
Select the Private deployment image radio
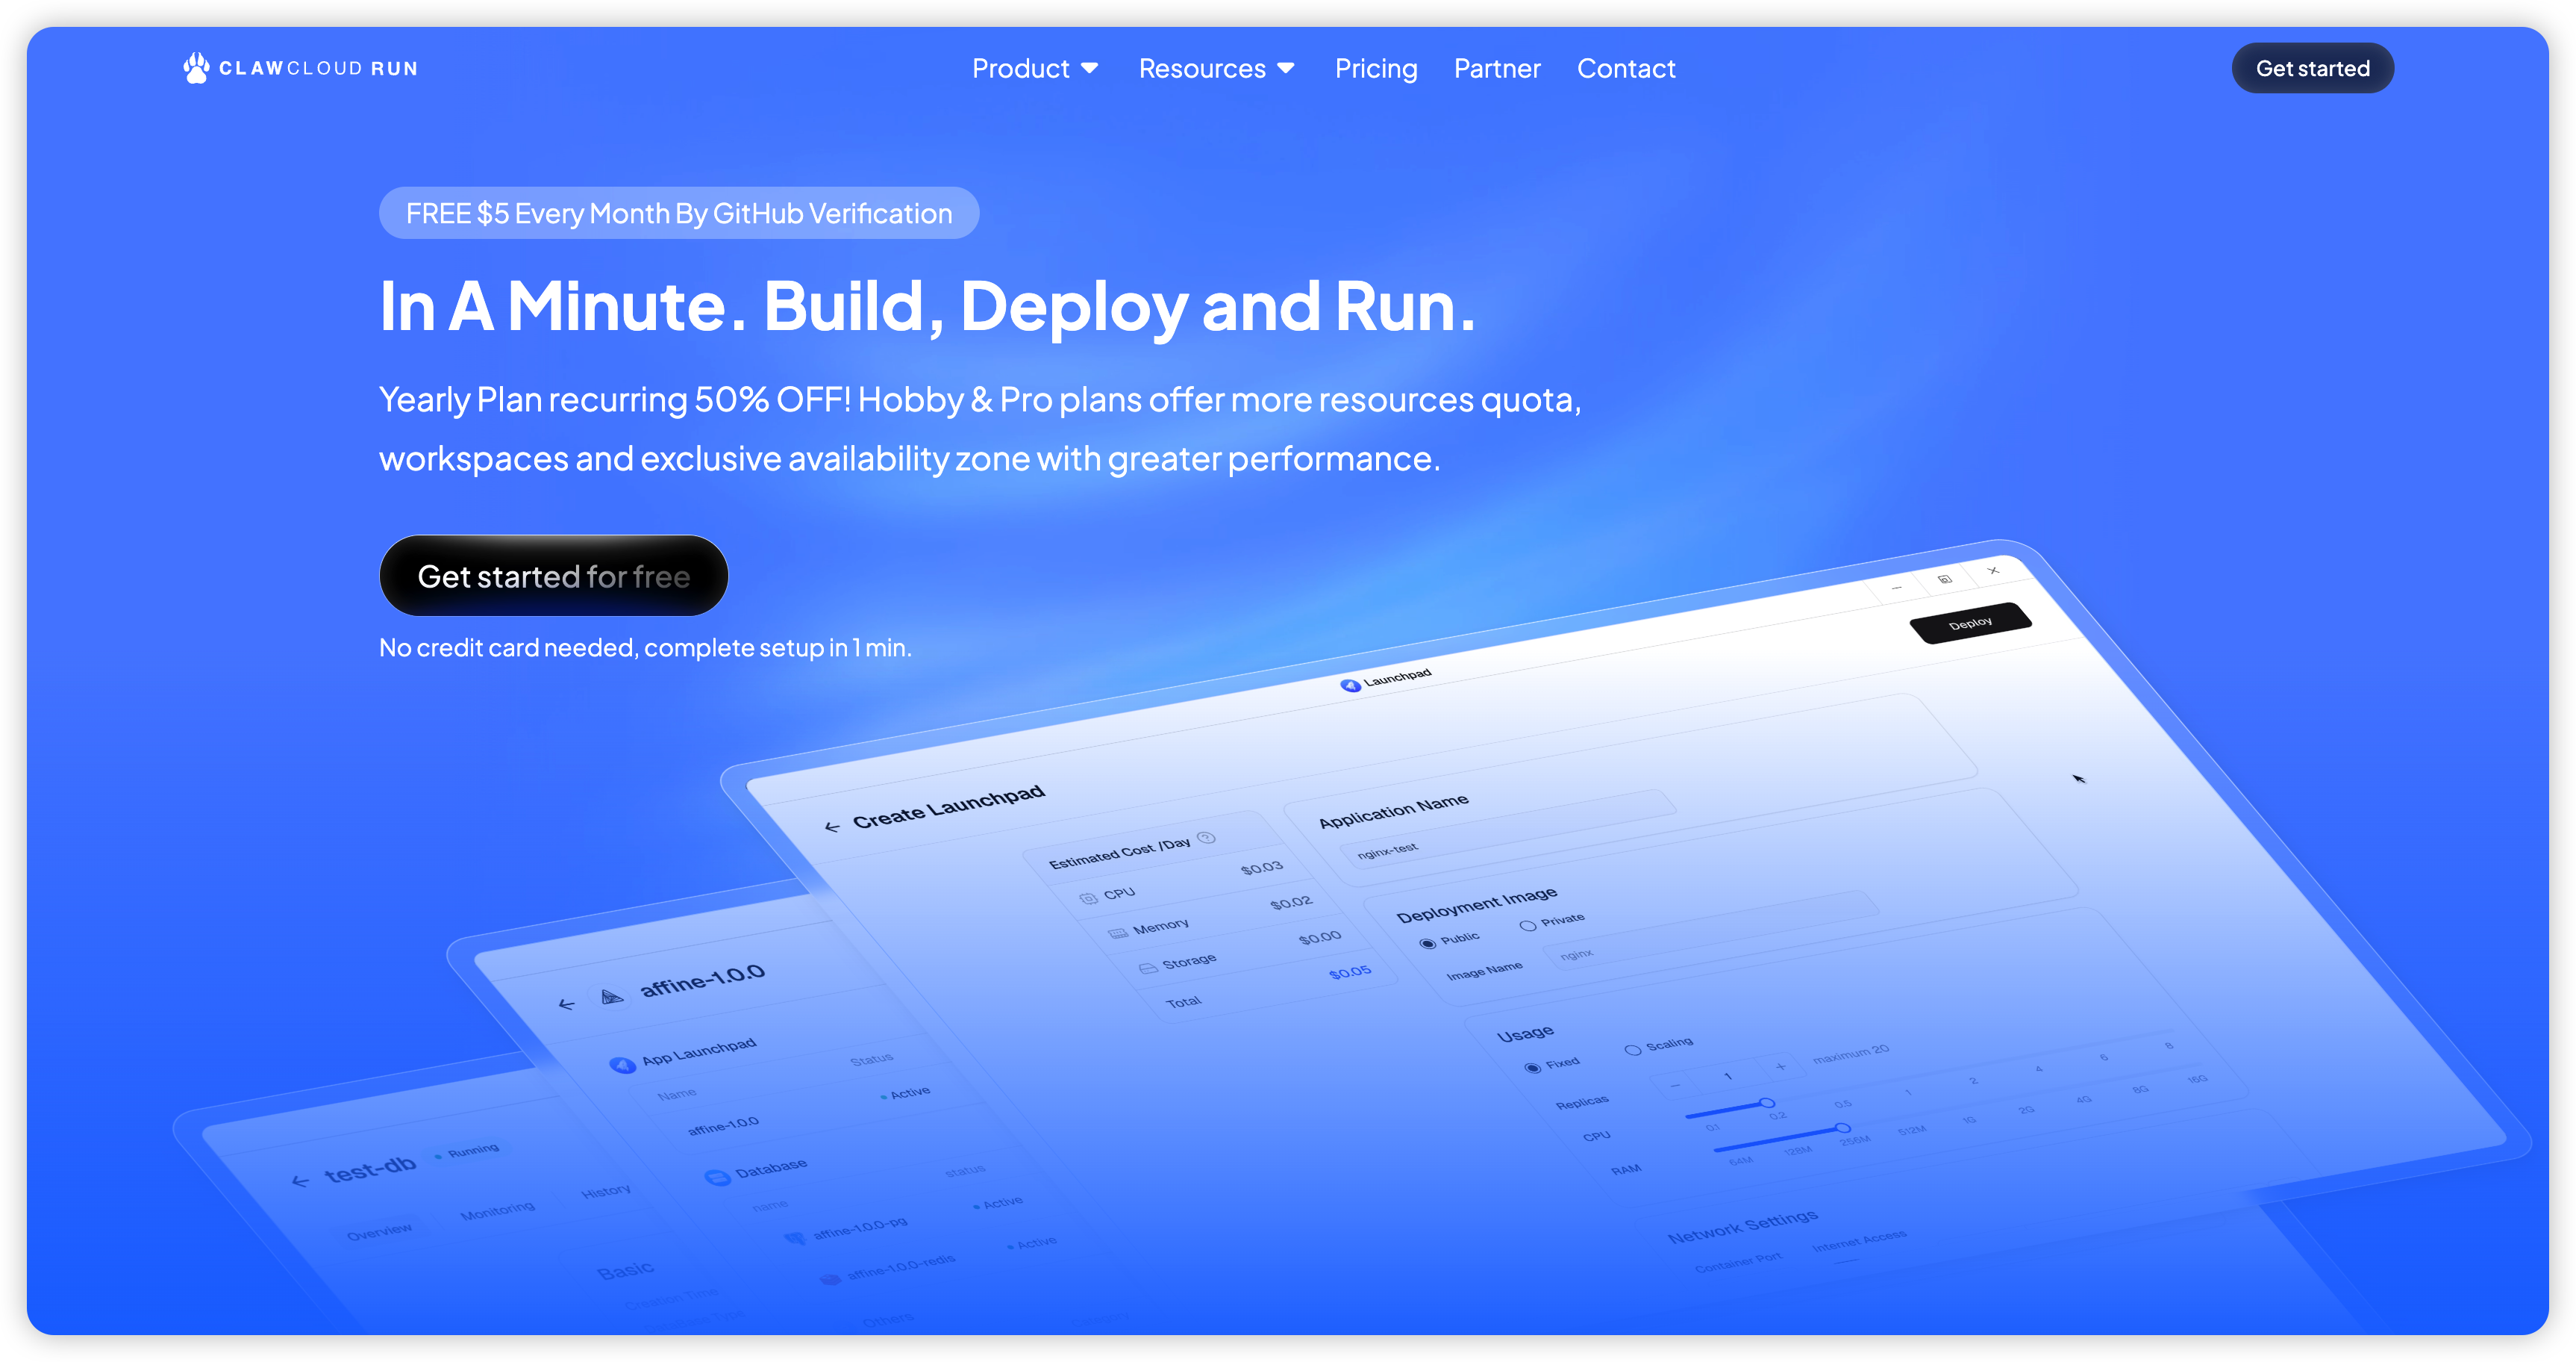pyautogui.click(x=1527, y=926)
